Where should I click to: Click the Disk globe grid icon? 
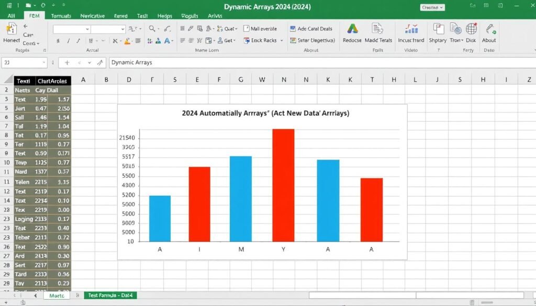pos(471,29)
